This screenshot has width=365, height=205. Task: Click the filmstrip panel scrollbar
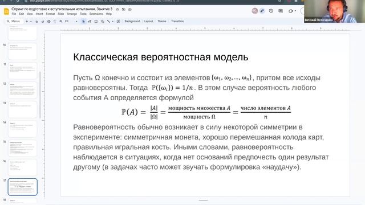coord(40,95)
